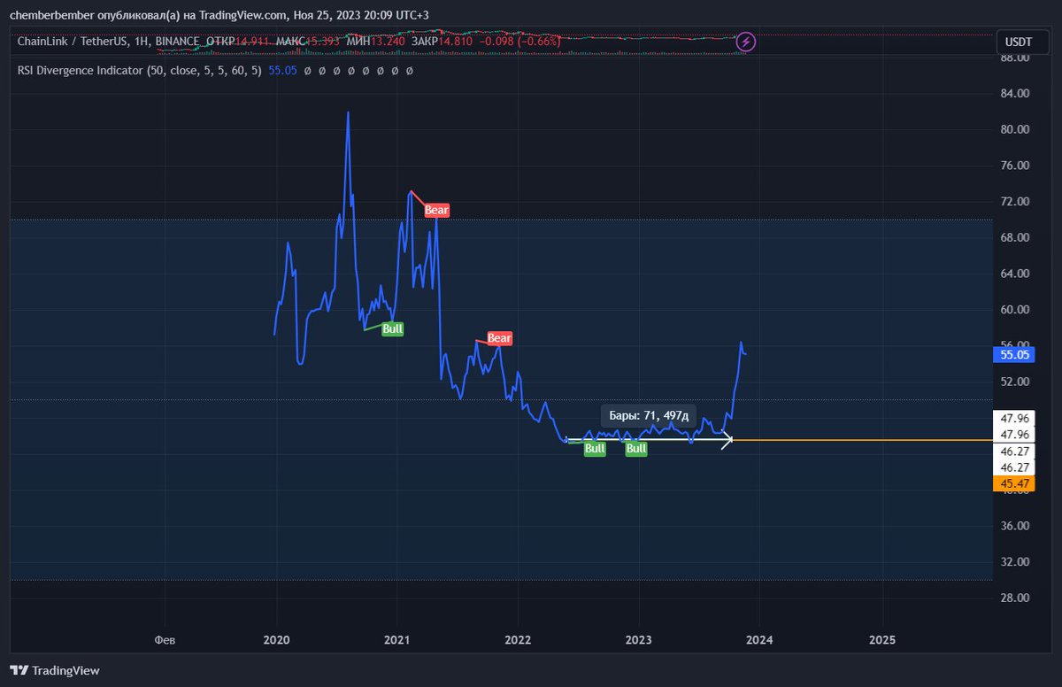The height and width of the screenshot is (687, 1062).
Task: Click the 80.00 price scale value
Action: (x=1014, y=129)
